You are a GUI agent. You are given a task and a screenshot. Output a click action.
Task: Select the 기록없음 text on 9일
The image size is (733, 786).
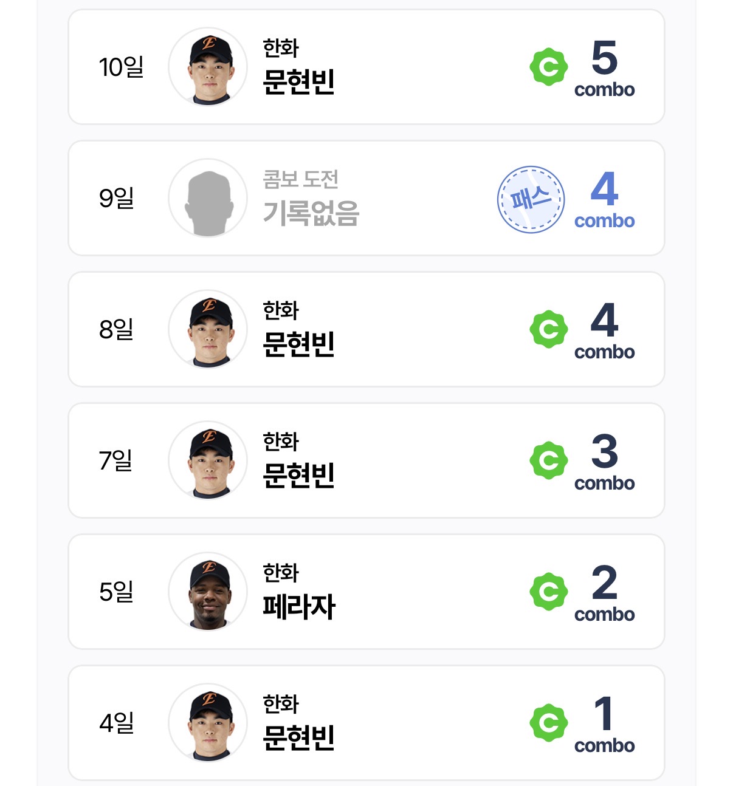(x=311, y=213)
